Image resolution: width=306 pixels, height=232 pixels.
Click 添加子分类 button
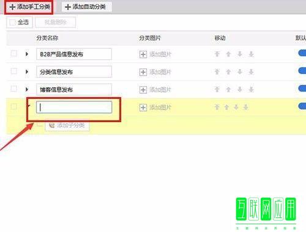67,125
